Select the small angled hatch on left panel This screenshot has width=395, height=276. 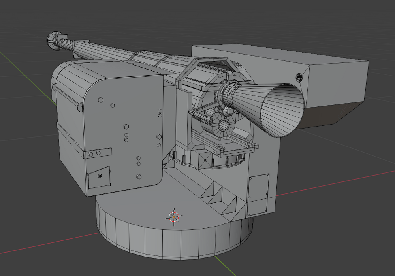coord(99,178)
